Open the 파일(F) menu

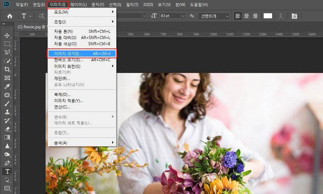click(22, 5)
